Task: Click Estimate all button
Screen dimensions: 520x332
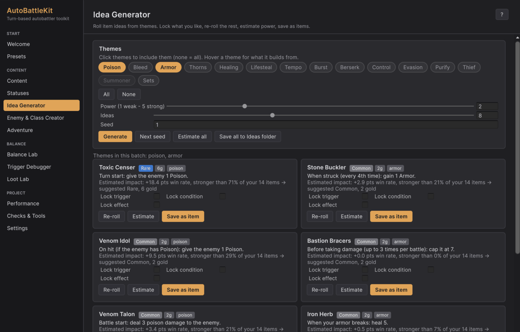Action: coord(192,136)
